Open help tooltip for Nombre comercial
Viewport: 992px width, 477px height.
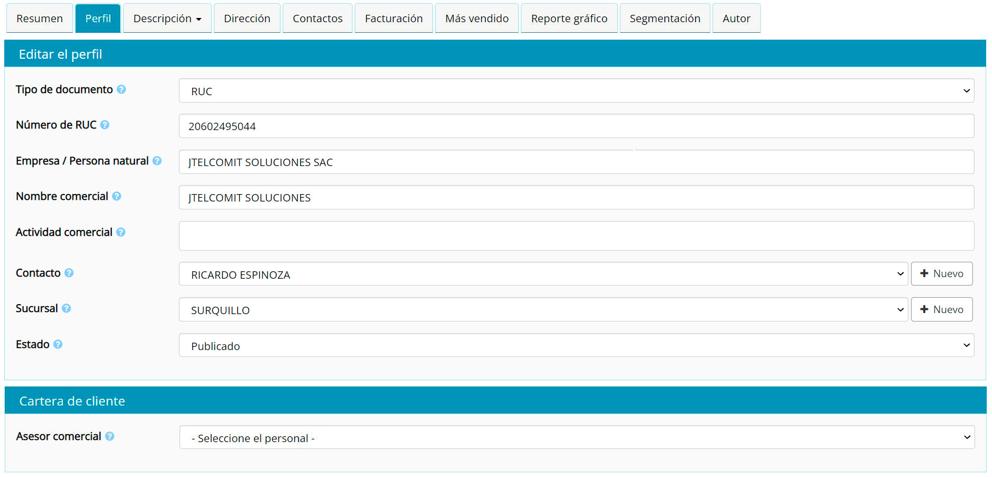click(117, 196)
